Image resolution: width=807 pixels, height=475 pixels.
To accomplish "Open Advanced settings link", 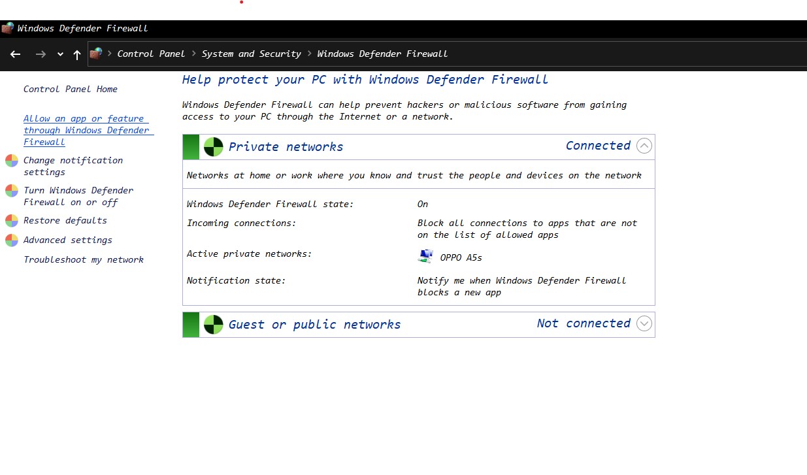I will point(68,240).
